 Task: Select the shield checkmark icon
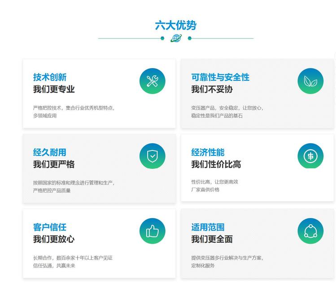[152, 156]
